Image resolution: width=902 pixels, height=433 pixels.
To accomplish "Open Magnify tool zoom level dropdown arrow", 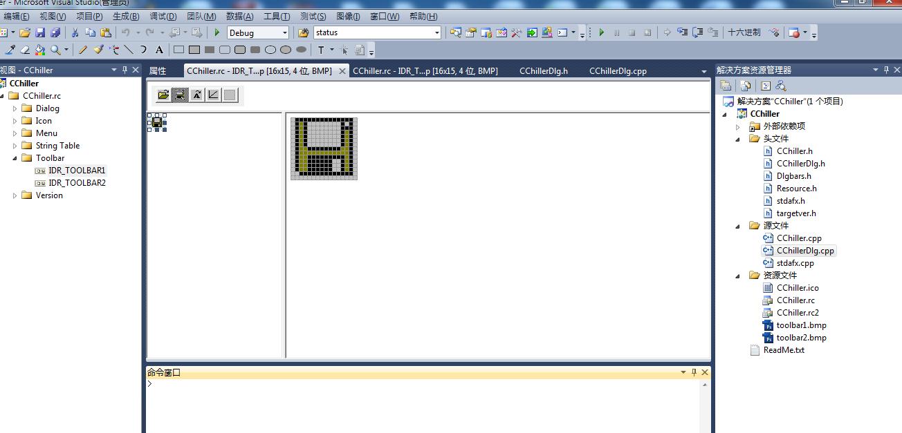I will (66, 50).
